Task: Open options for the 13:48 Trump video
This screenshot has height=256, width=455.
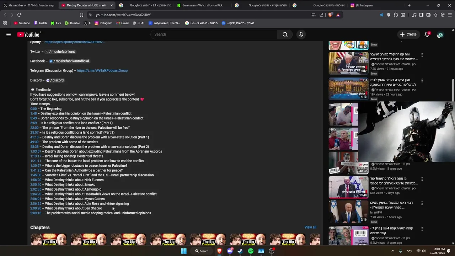Action: [422, 179]
